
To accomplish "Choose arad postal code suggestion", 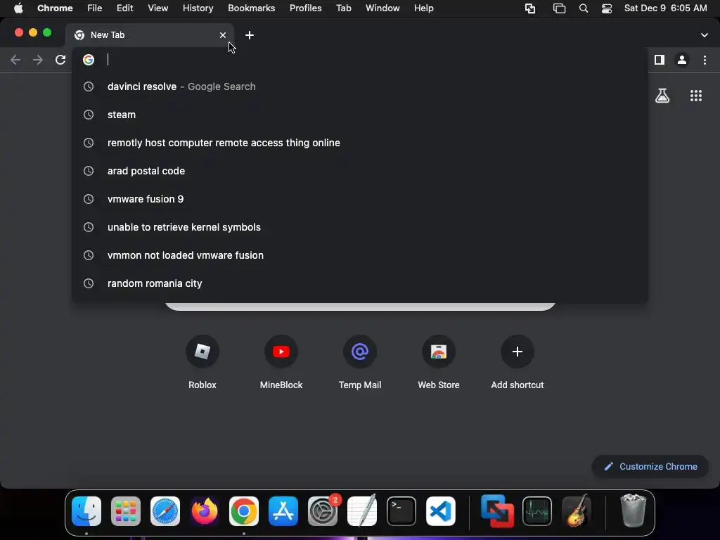I will click(360, 171).
